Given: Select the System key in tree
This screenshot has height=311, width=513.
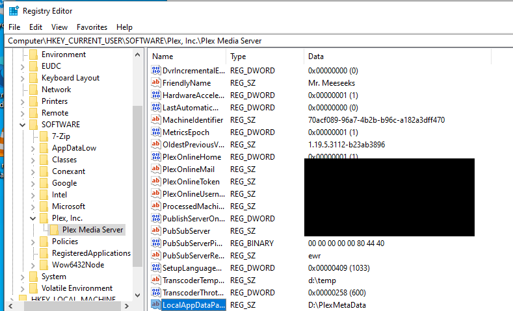Looking at the screenshot, I should click(x=54, y=277).
